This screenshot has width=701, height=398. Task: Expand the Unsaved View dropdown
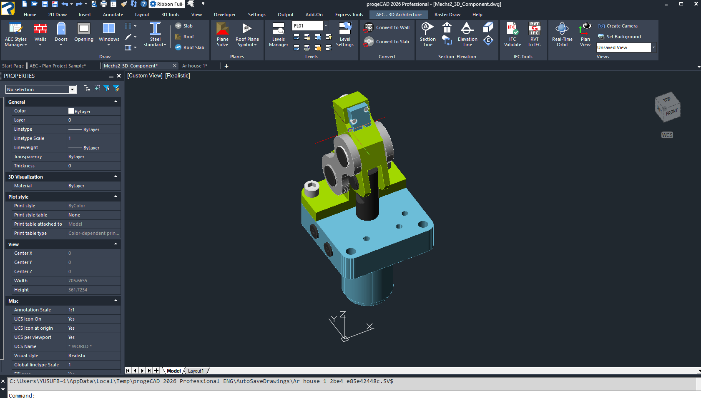[x=653, y=47]
